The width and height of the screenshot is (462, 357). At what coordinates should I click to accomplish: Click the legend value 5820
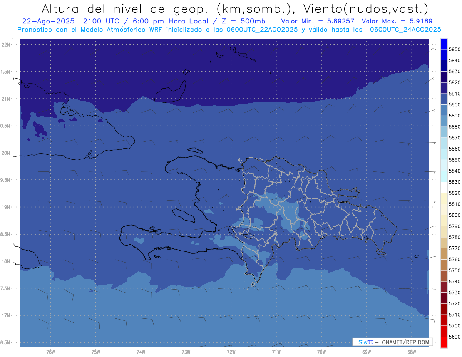point(454,193)
